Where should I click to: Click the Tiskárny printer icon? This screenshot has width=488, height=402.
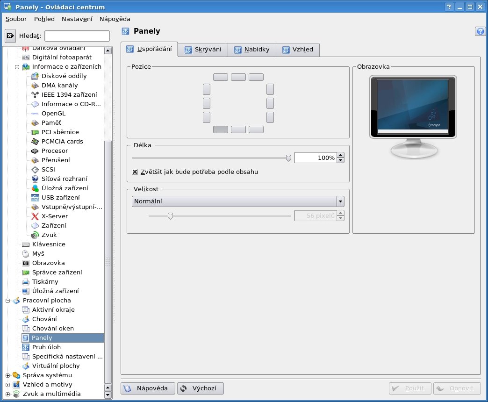26,282
